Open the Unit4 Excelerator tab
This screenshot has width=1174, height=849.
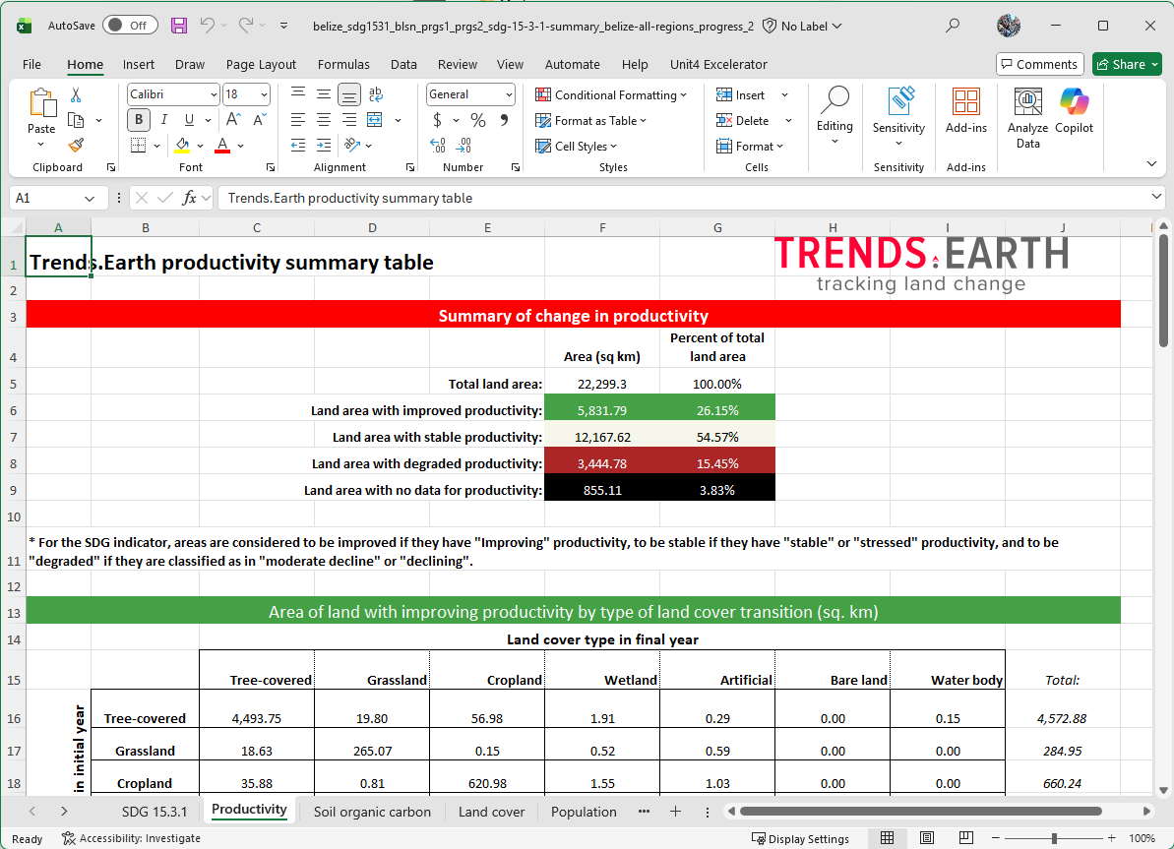pyautogui.click(x=718, y=64)
